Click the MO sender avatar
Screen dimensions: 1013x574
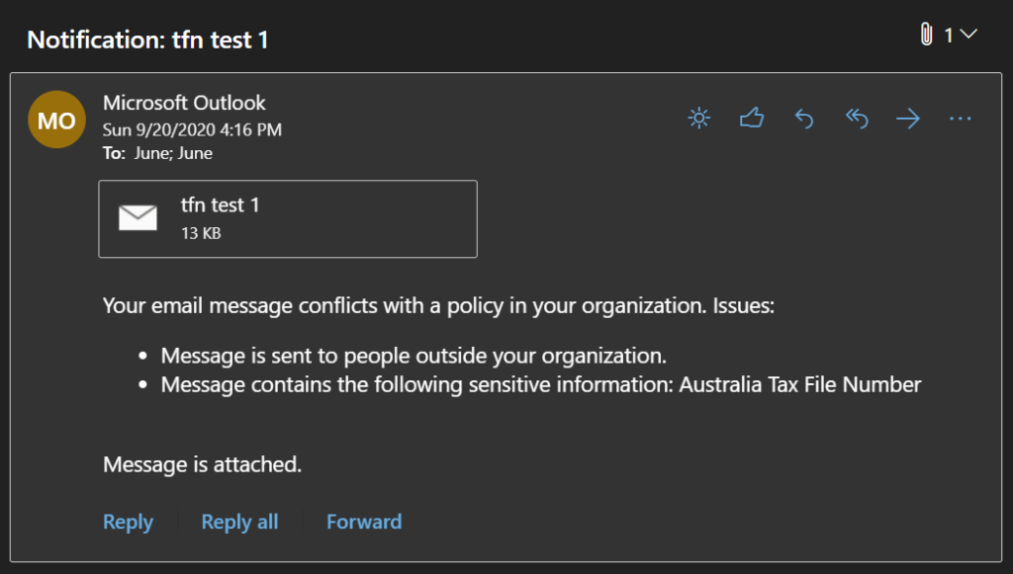pos(56,120)
